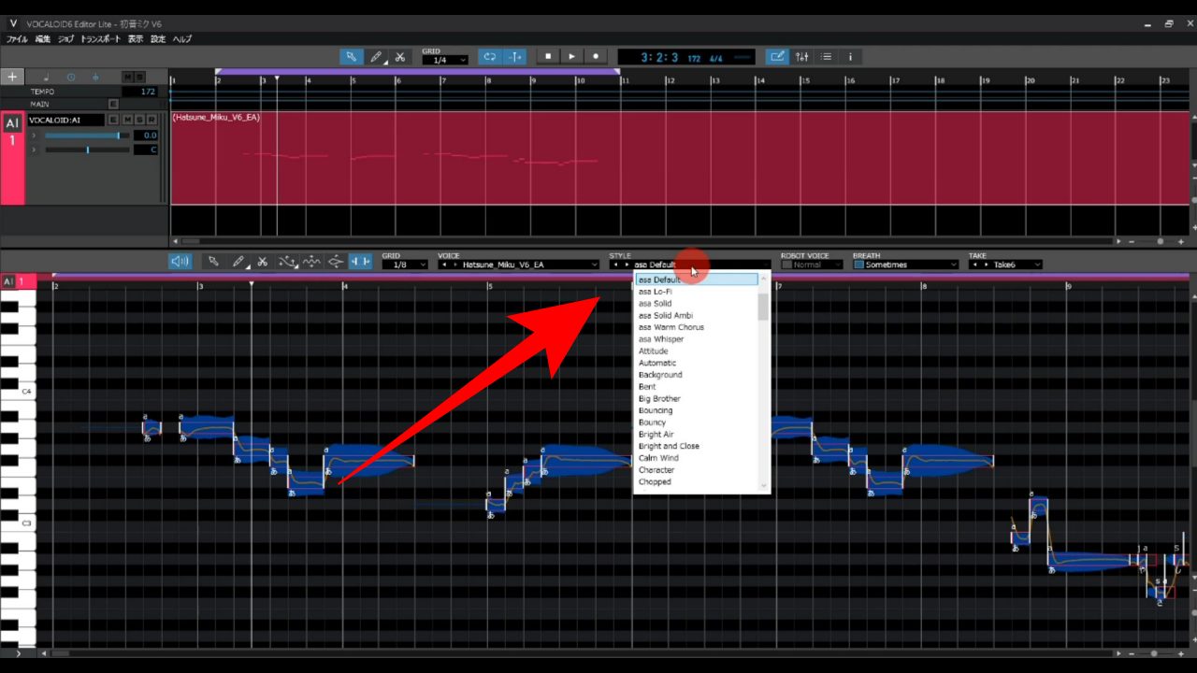The width and height of the screenshot is (1197, 673).
Task: Open the mixer panel icon
Action: (801, 57)
